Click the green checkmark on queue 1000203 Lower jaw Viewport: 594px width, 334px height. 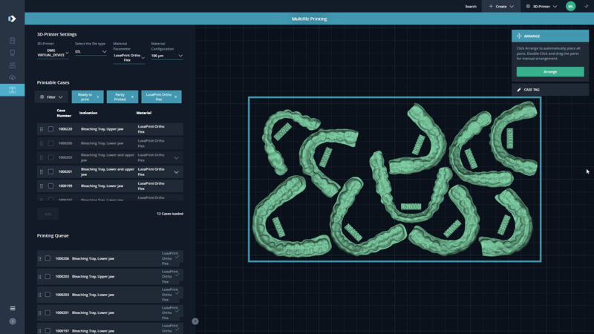click(177, 292)
